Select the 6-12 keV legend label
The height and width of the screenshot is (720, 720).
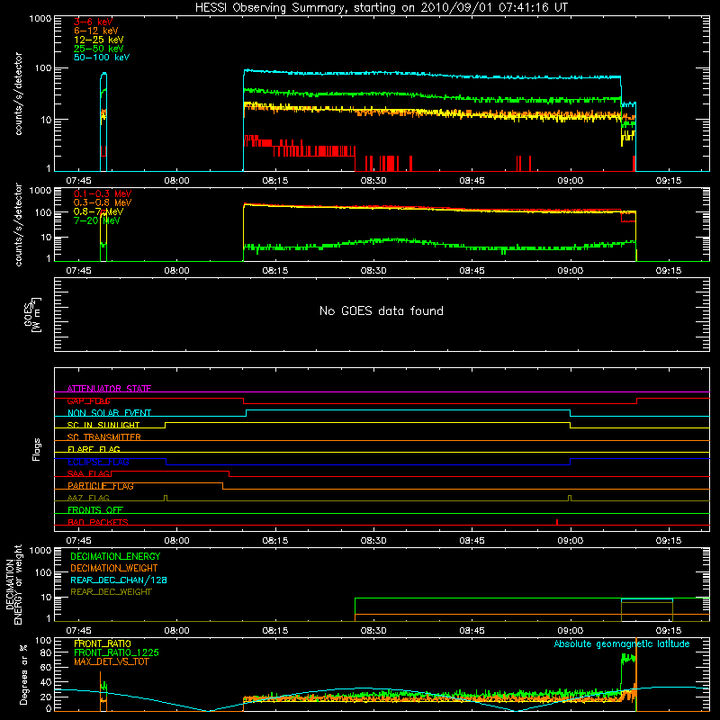pos(96,31)
